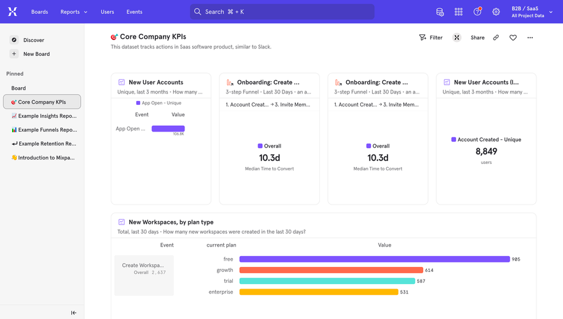Click the Filter button label
563x319 pixels.
436,37
